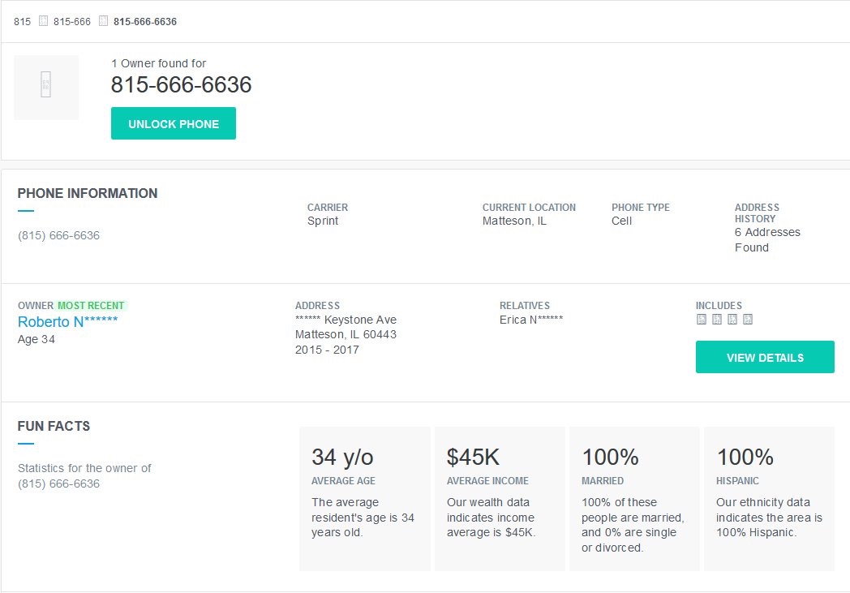
Task: Click the fourth icon under Includes
Action: [x=748, y=320]
